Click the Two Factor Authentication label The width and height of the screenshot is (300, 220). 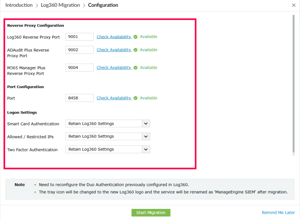click(32, 150)
